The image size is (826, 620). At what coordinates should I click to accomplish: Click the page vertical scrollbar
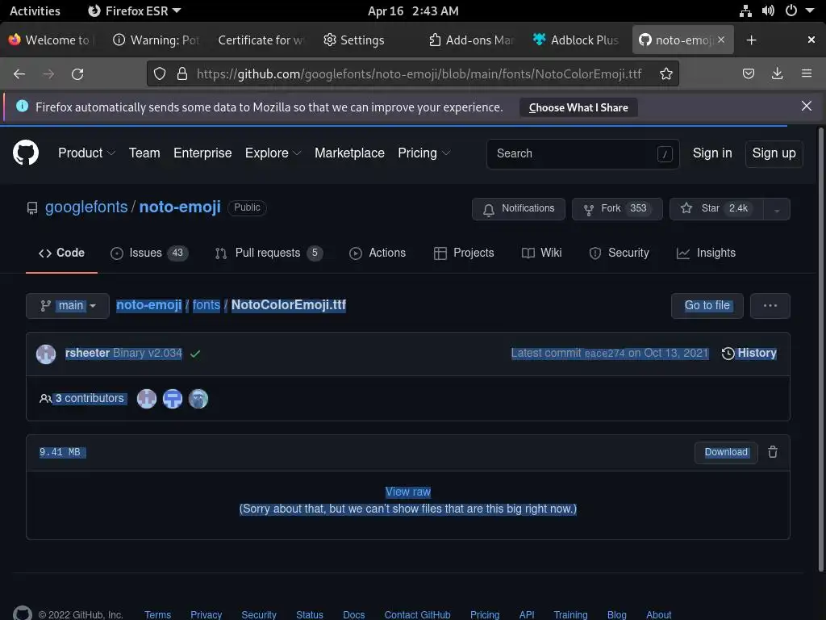coord(820,349)
